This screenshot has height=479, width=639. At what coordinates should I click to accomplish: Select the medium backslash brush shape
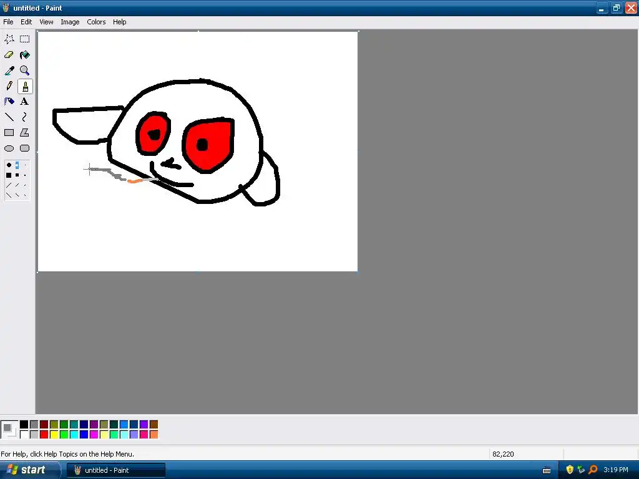pos(17,195)
